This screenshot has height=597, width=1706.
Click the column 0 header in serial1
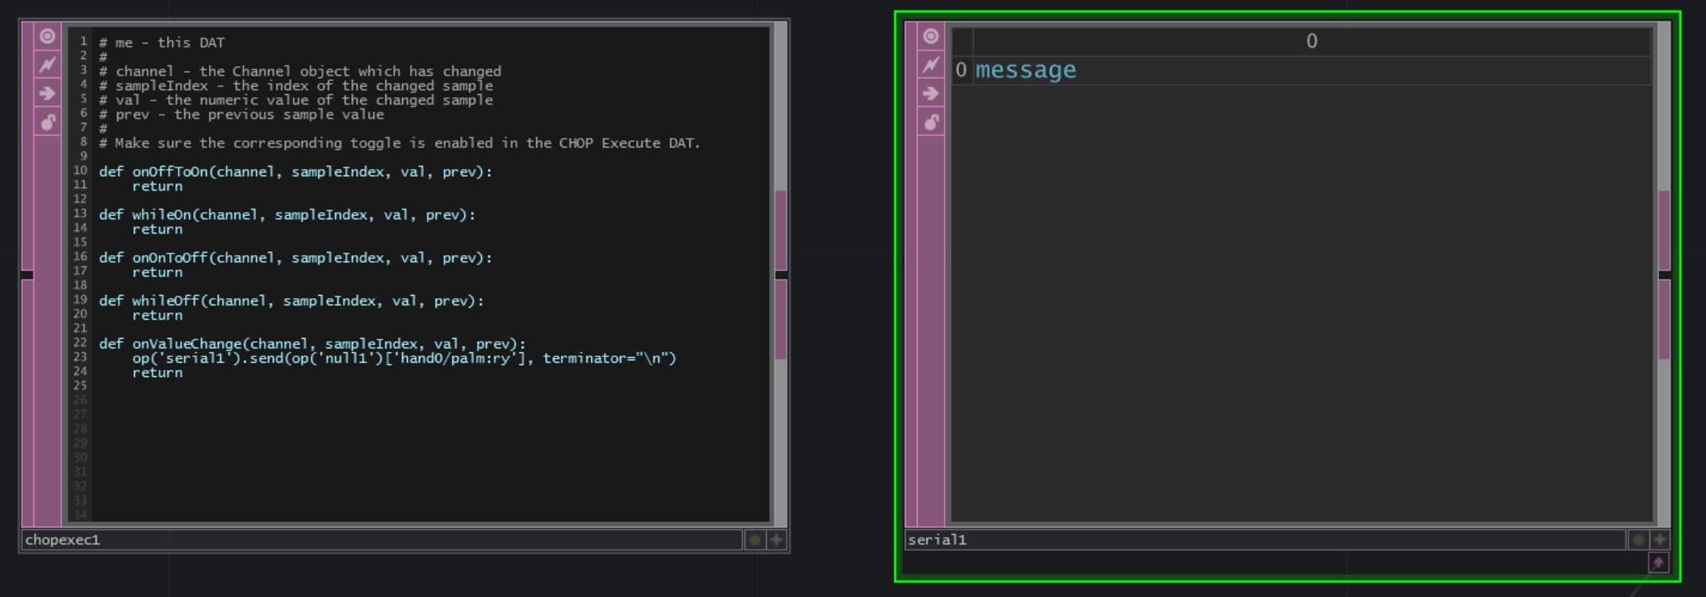pos(1311,41)
